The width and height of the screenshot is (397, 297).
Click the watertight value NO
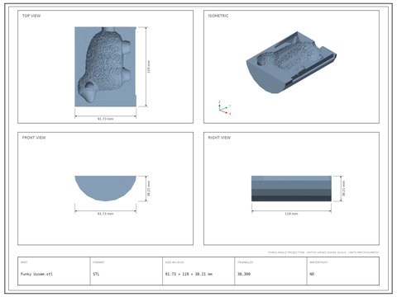point(312,274)
